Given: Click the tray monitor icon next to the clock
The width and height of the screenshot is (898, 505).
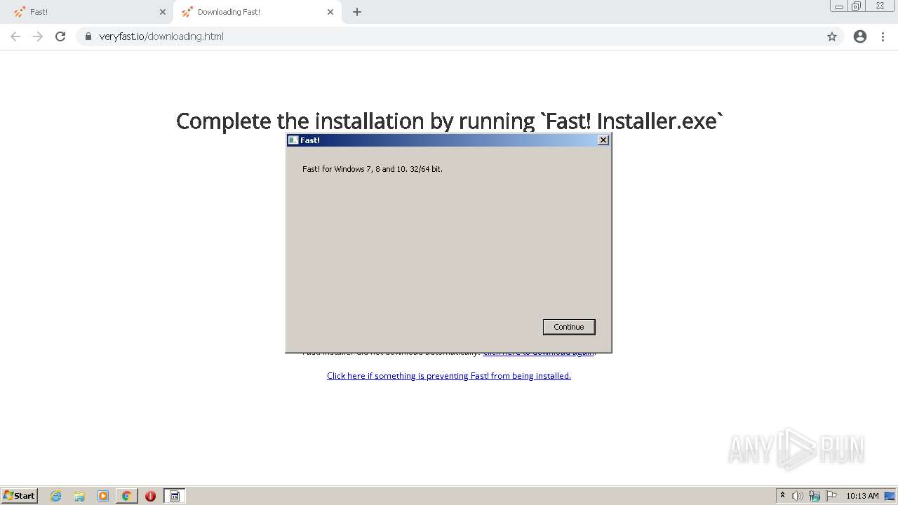Looking at the screenshot, I should [x=889, y=496].
